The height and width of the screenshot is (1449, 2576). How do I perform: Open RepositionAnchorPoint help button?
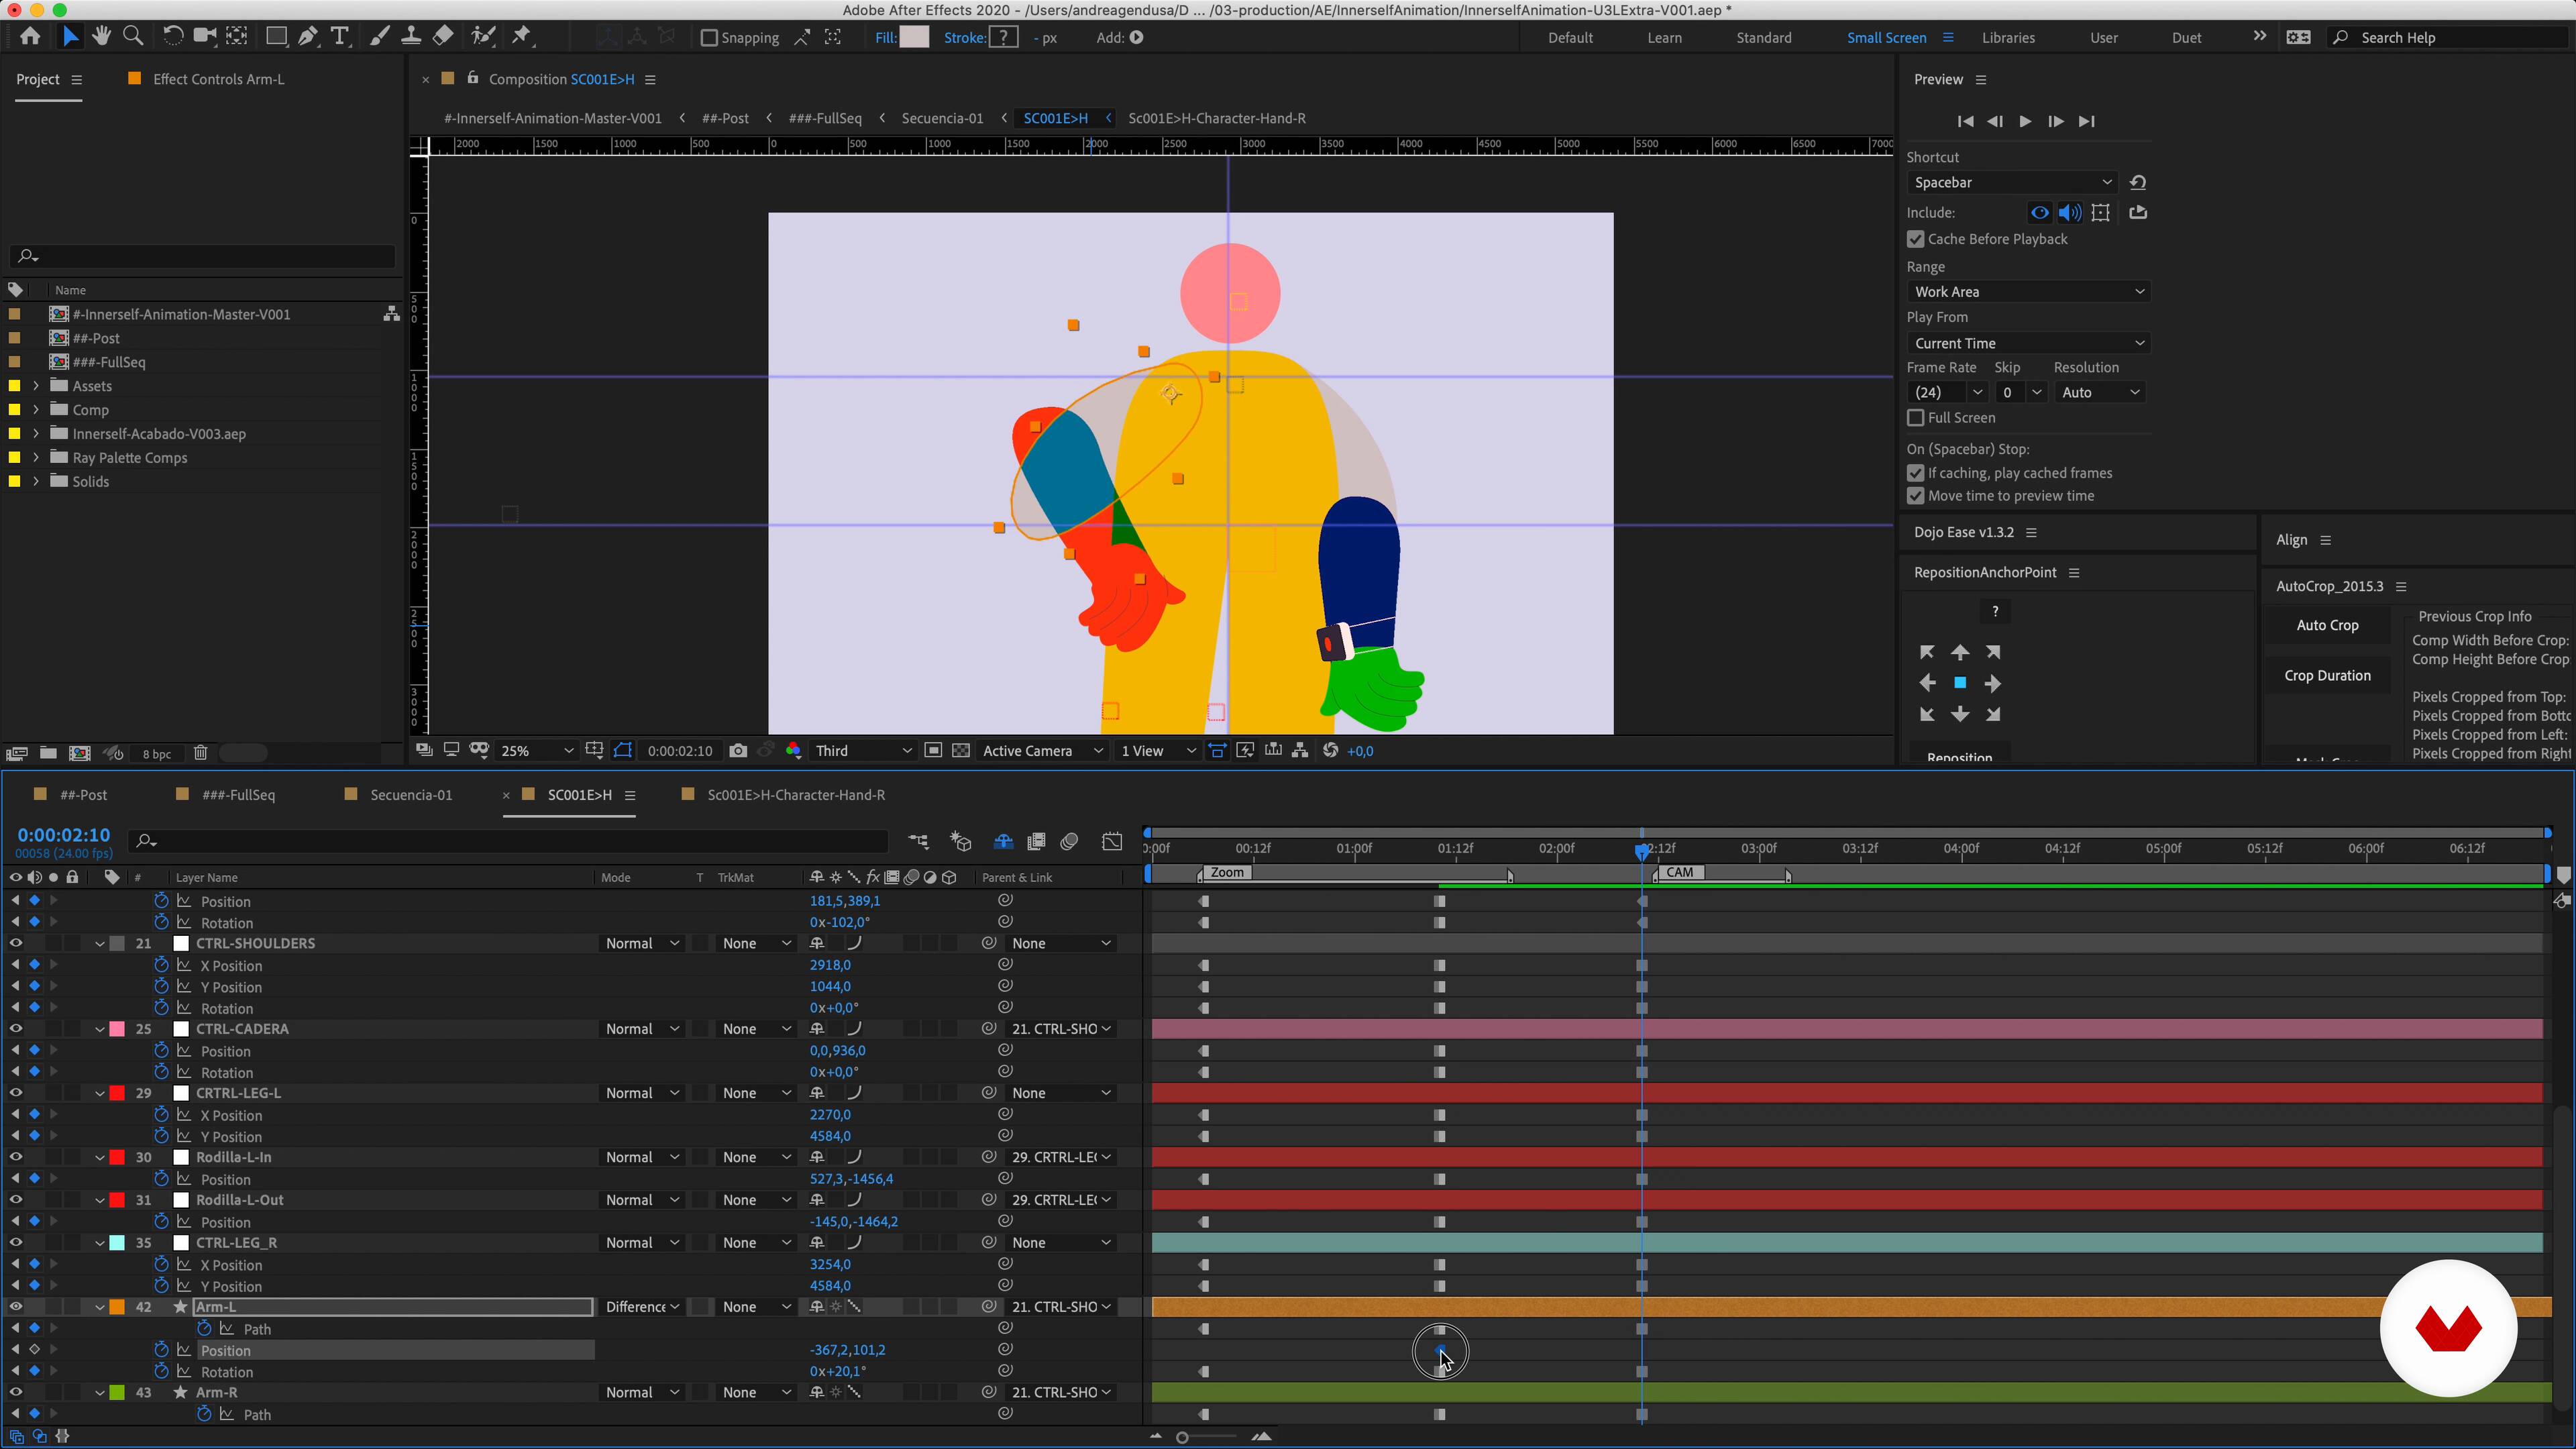tap(1995, 612)
